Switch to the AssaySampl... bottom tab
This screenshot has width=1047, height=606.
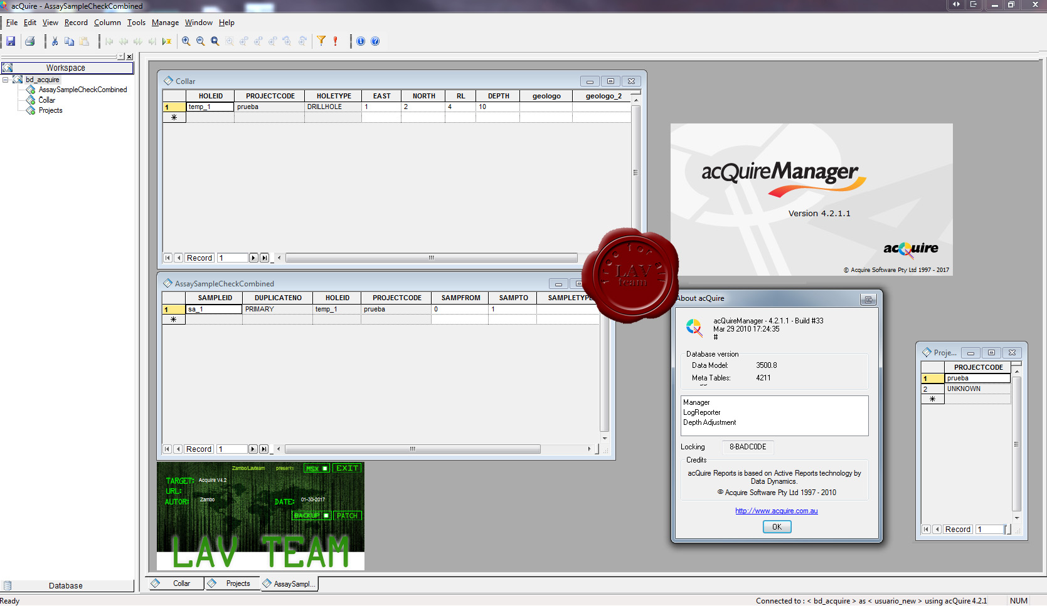click(x=289, y=584)
